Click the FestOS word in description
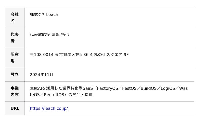 pos(129,89)
